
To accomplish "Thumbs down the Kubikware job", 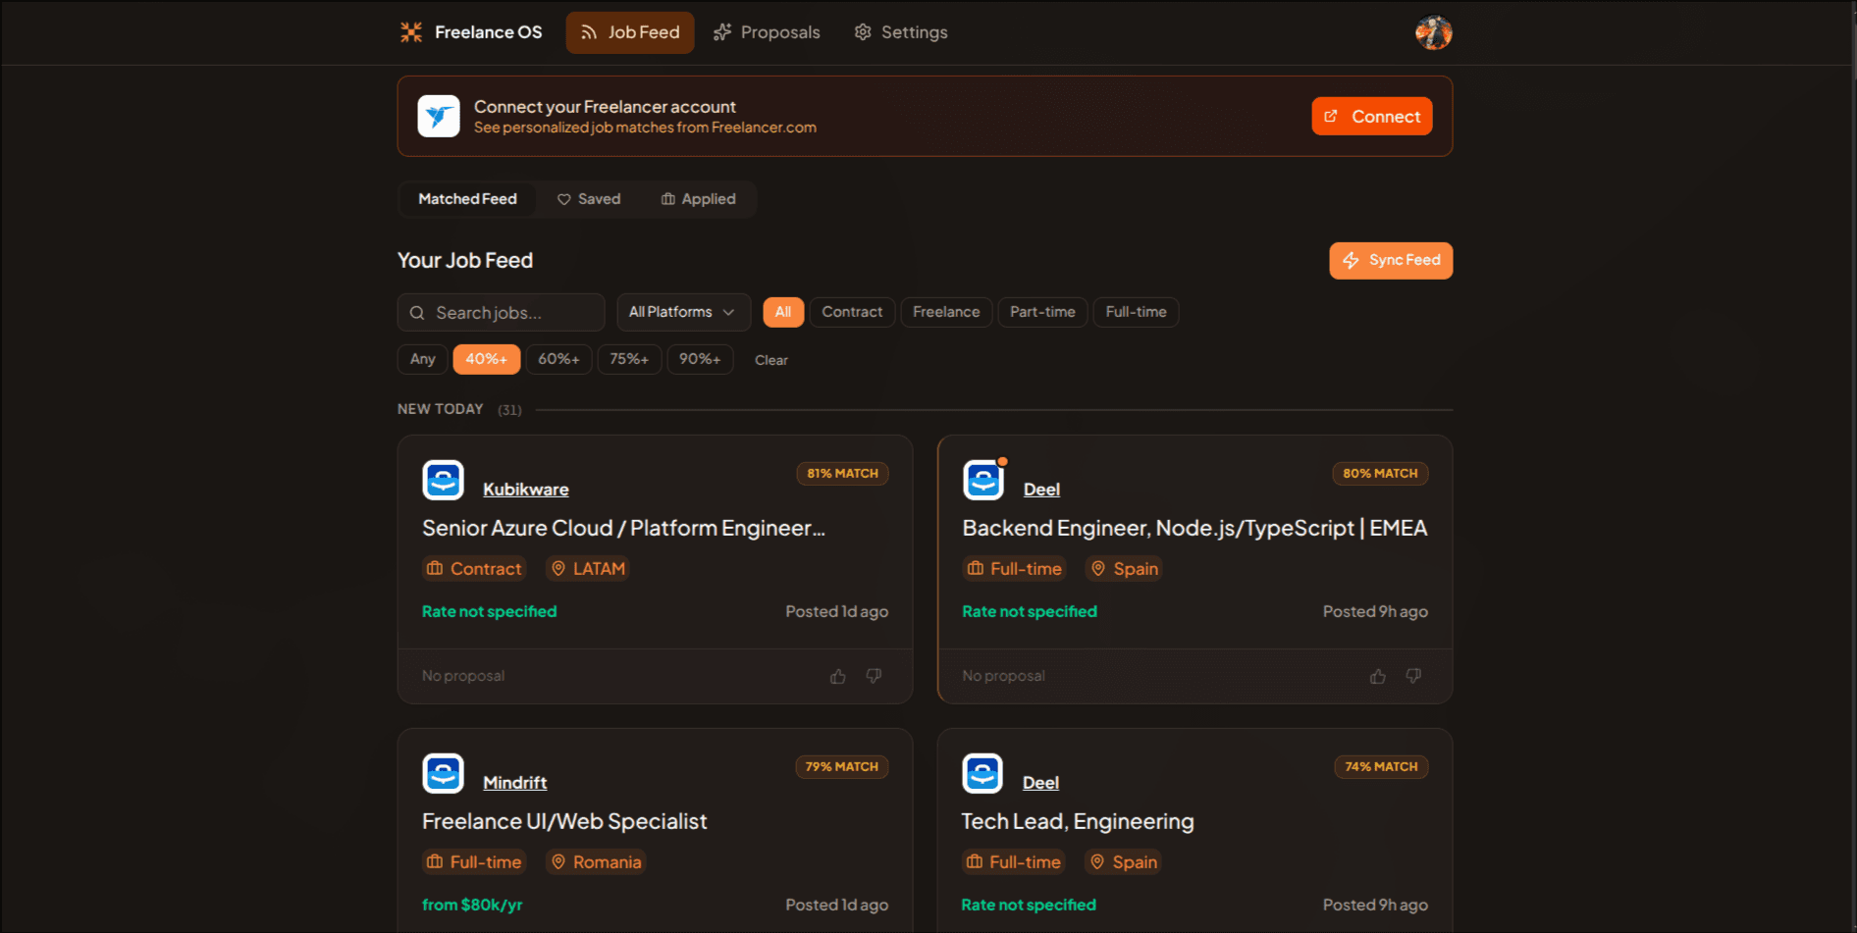I will click(x=874, y=676).
